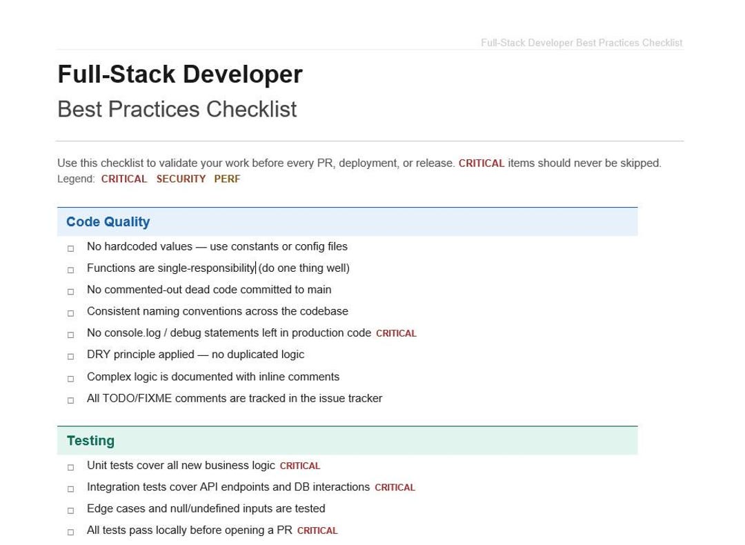Click the SECURITY tag in the legend
This screenshot has height=545, width=745.
(x=181, y=179)
